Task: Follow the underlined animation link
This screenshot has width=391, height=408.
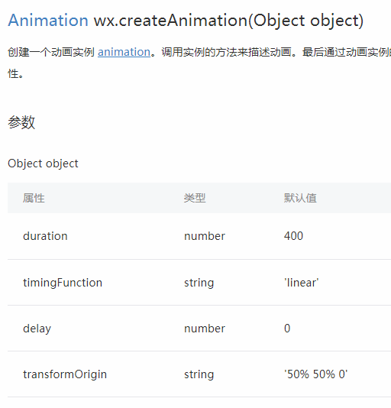Action: [124, 52]
